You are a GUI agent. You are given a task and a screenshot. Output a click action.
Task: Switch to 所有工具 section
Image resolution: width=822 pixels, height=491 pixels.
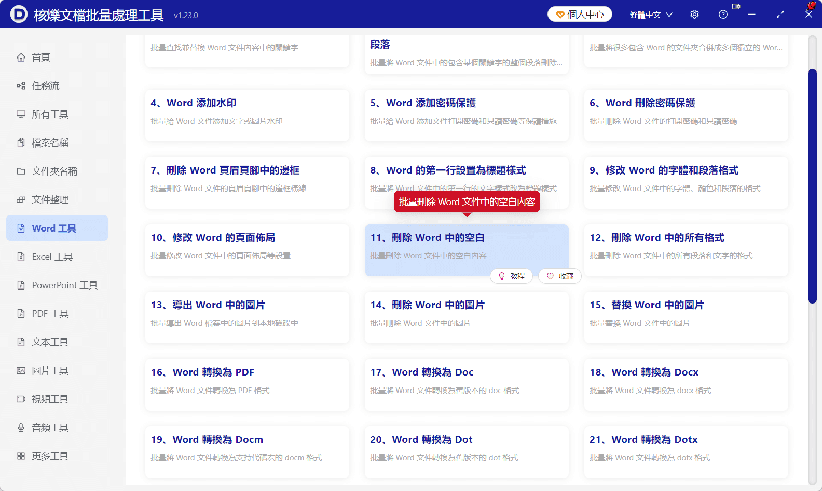[57, 114]
